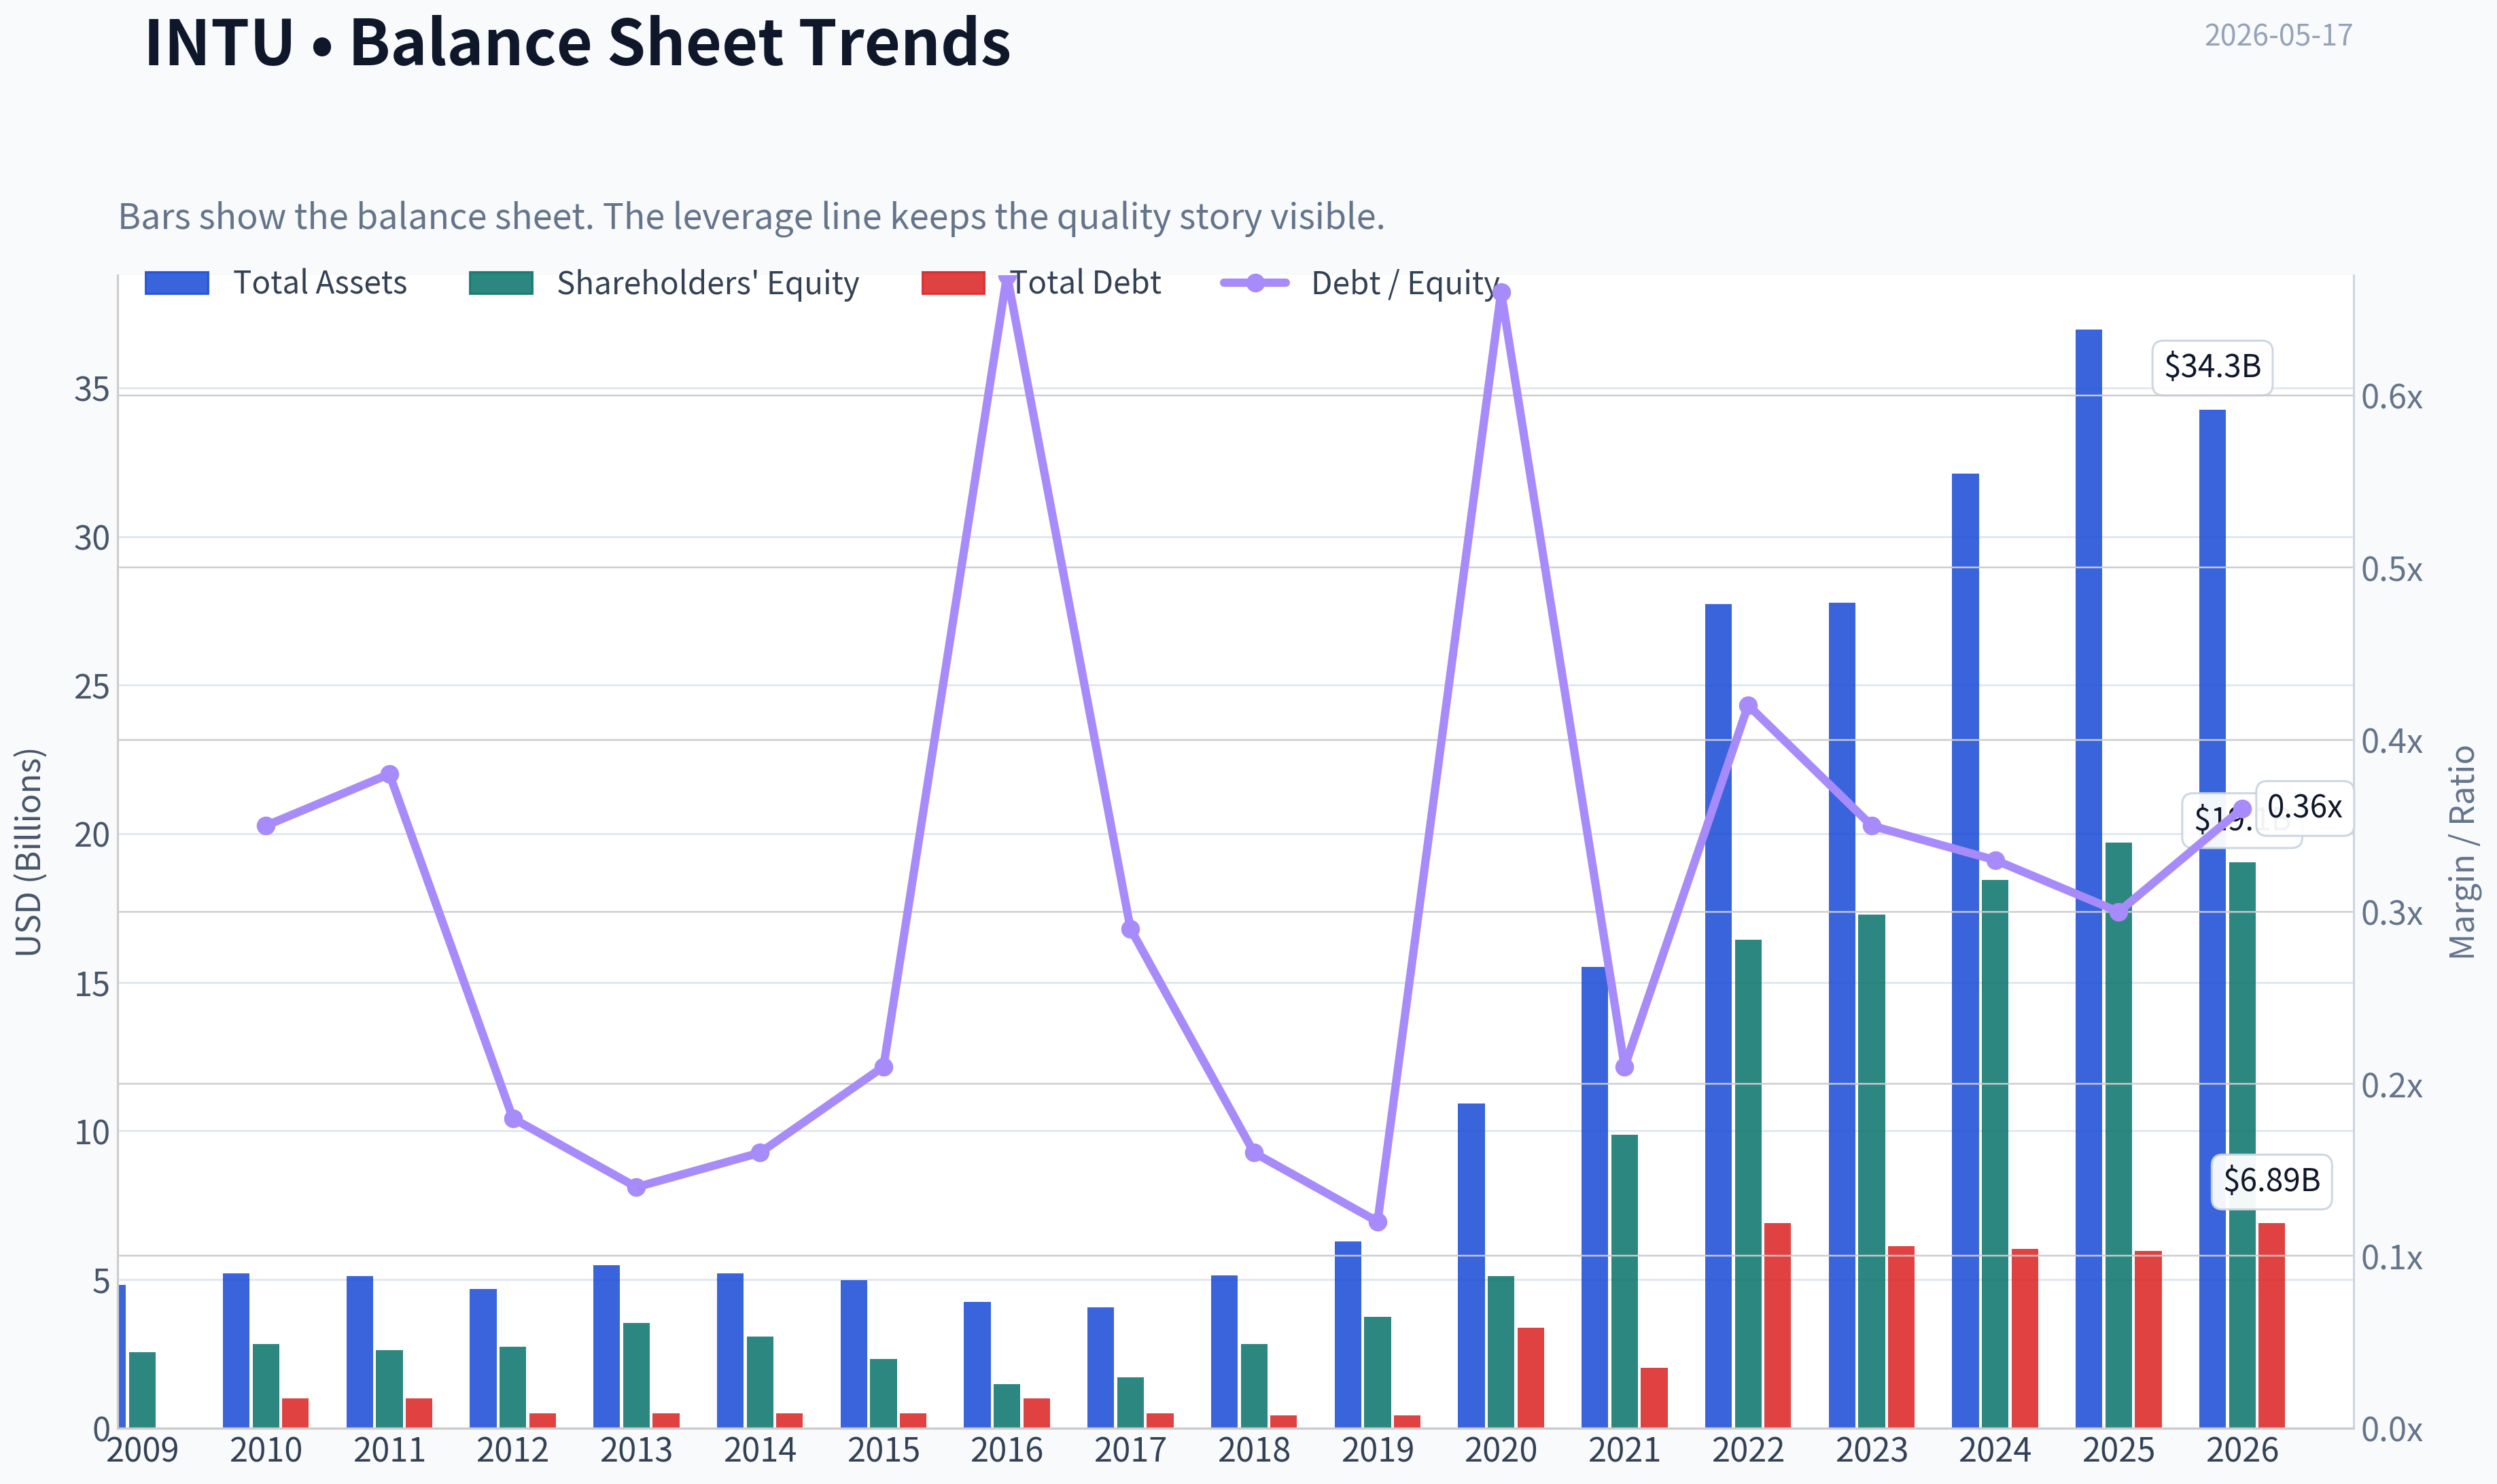Click the chart subtitle about leverage line
The height and width of the screenshot is (1484, 2497).
751,216
